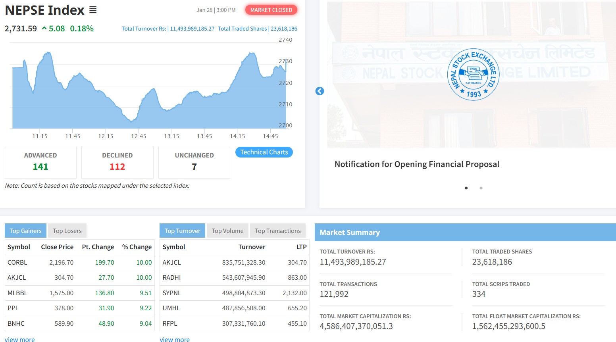Open the Notification for Opening Financial Proposal

(x=417, y=164)
